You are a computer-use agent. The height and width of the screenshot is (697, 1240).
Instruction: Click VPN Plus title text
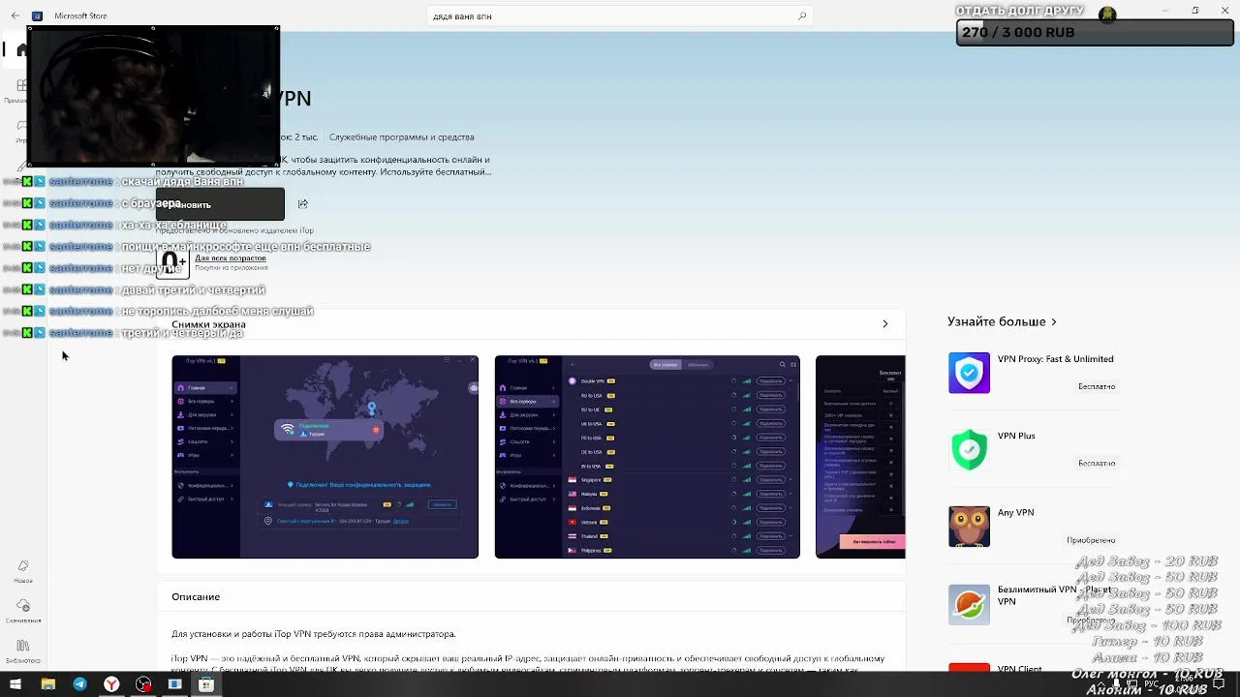click(x=1016, y=436)
